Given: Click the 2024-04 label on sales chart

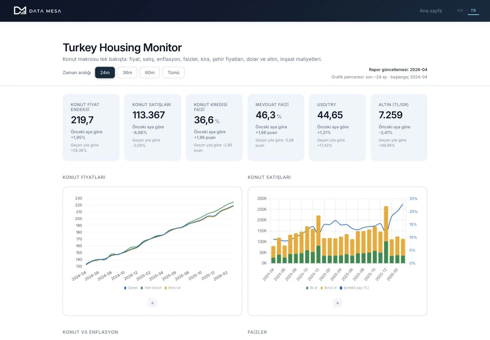Looking at the screenshot, I should tap(268, 275).
